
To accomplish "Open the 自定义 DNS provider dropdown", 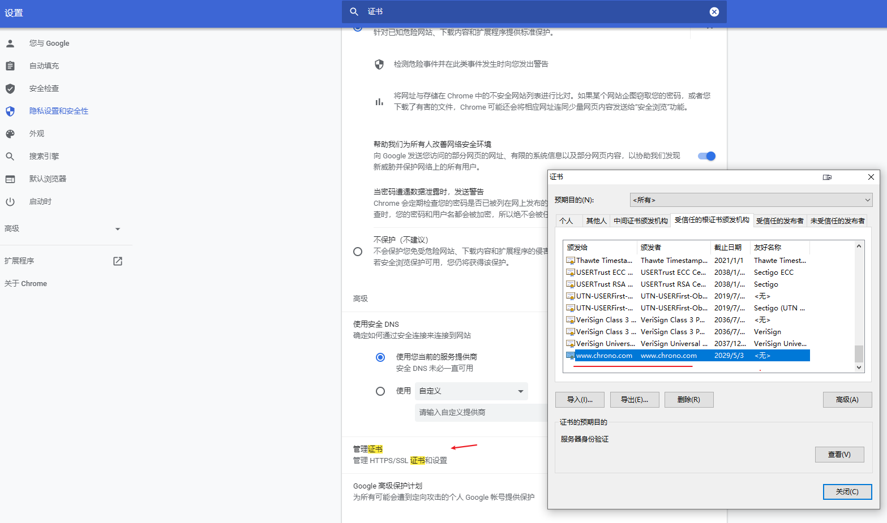I will tap(471, 391).
